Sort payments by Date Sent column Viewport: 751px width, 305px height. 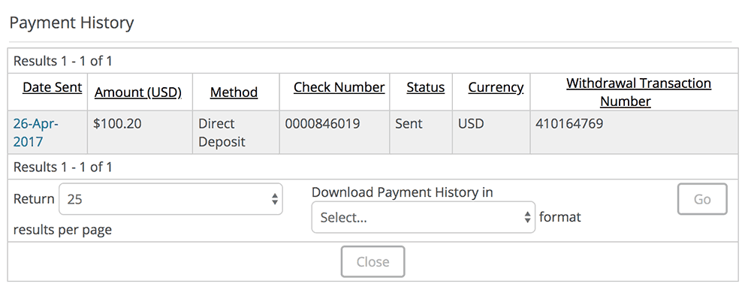pyautogui.click(x=52, y=87)
